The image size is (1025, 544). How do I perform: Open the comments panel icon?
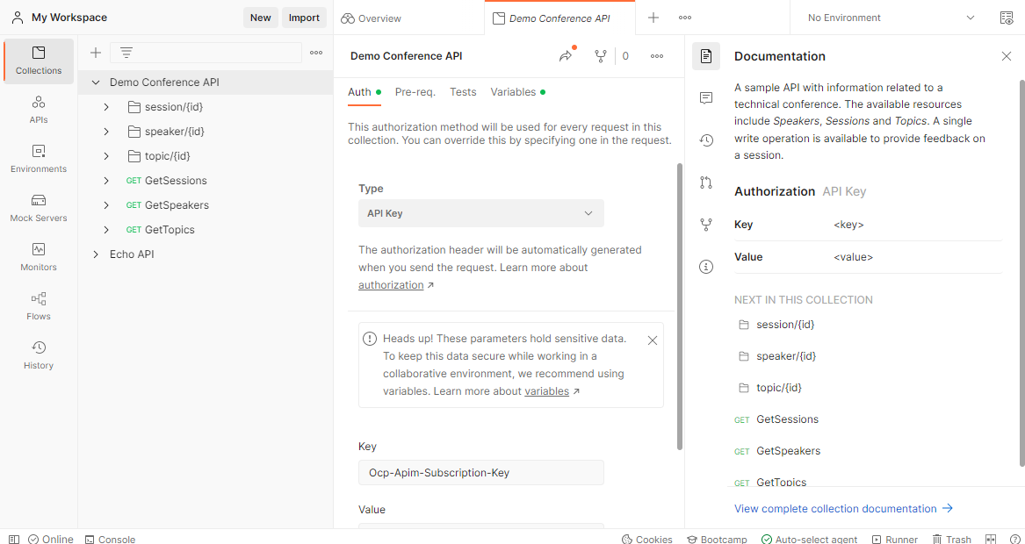(706, 98)
